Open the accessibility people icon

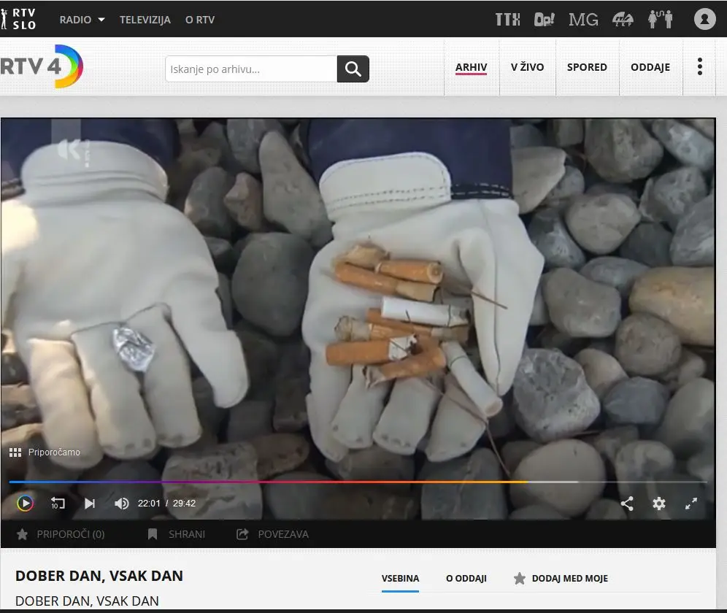661,20
